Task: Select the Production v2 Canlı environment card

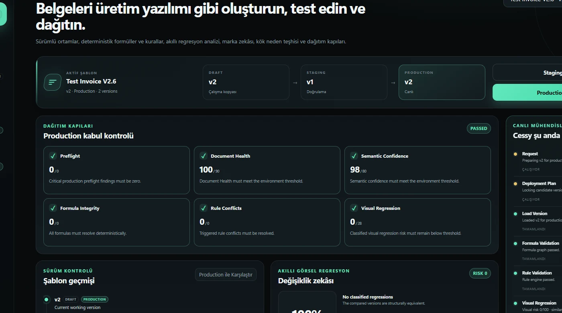Action: click(442, 82)
